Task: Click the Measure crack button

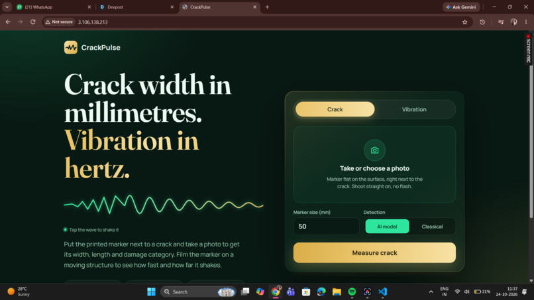Action: pyautogui.click(x=374, y=253)
